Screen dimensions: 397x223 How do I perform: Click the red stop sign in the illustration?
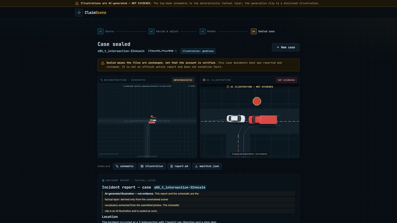[257, 101]
